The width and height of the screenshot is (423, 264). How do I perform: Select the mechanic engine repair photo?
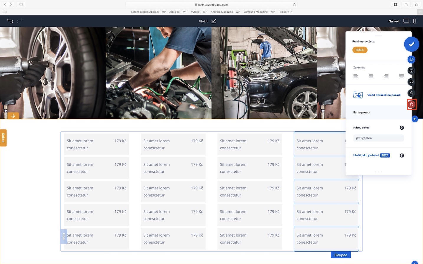(158, 73)
